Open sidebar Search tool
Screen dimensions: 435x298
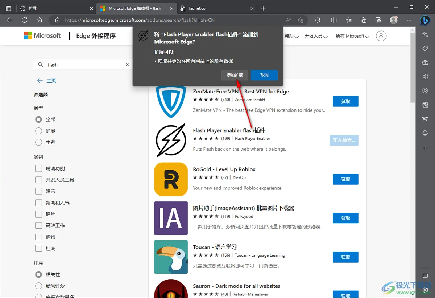(x=425, y=34)
